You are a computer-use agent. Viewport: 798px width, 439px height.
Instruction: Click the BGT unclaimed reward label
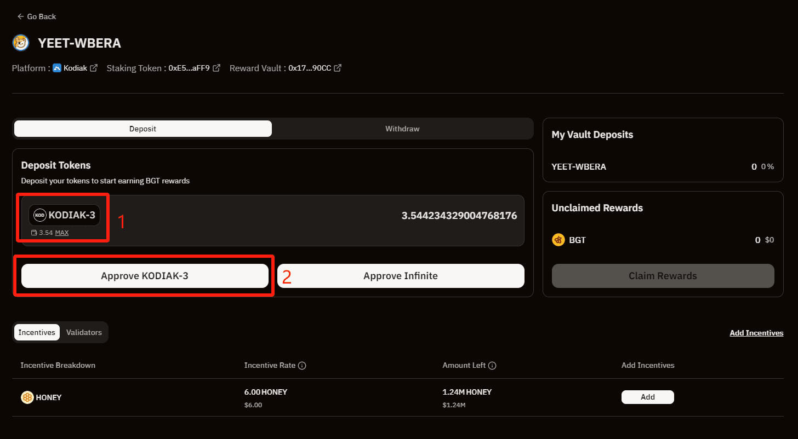coord(578,240)
